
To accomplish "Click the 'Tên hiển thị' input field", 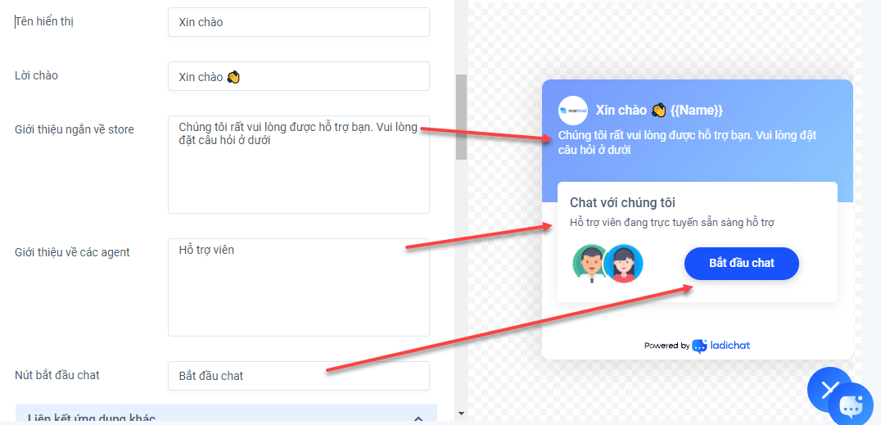I will point(298,22).
